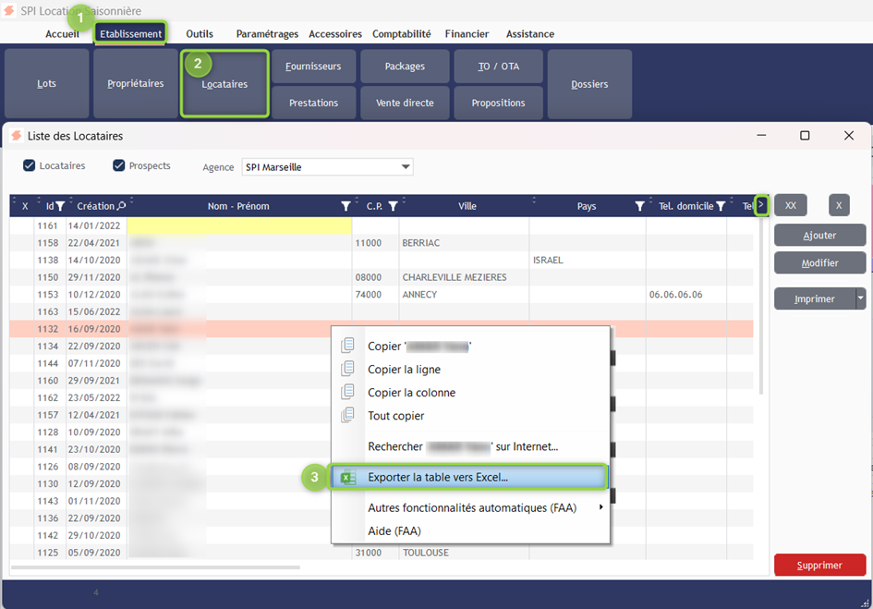Click the red Supprimer button
The width and height of the screenshot is (873, 609).
[819, 565]
